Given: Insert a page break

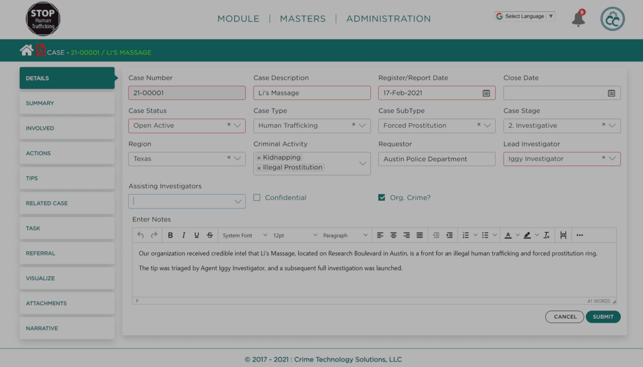Looking at the screenshot, I should coord(563,235).
